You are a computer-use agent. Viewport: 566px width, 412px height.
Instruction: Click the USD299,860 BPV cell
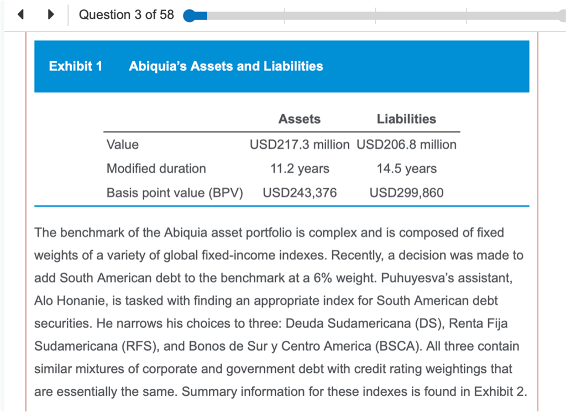[406, 193]
